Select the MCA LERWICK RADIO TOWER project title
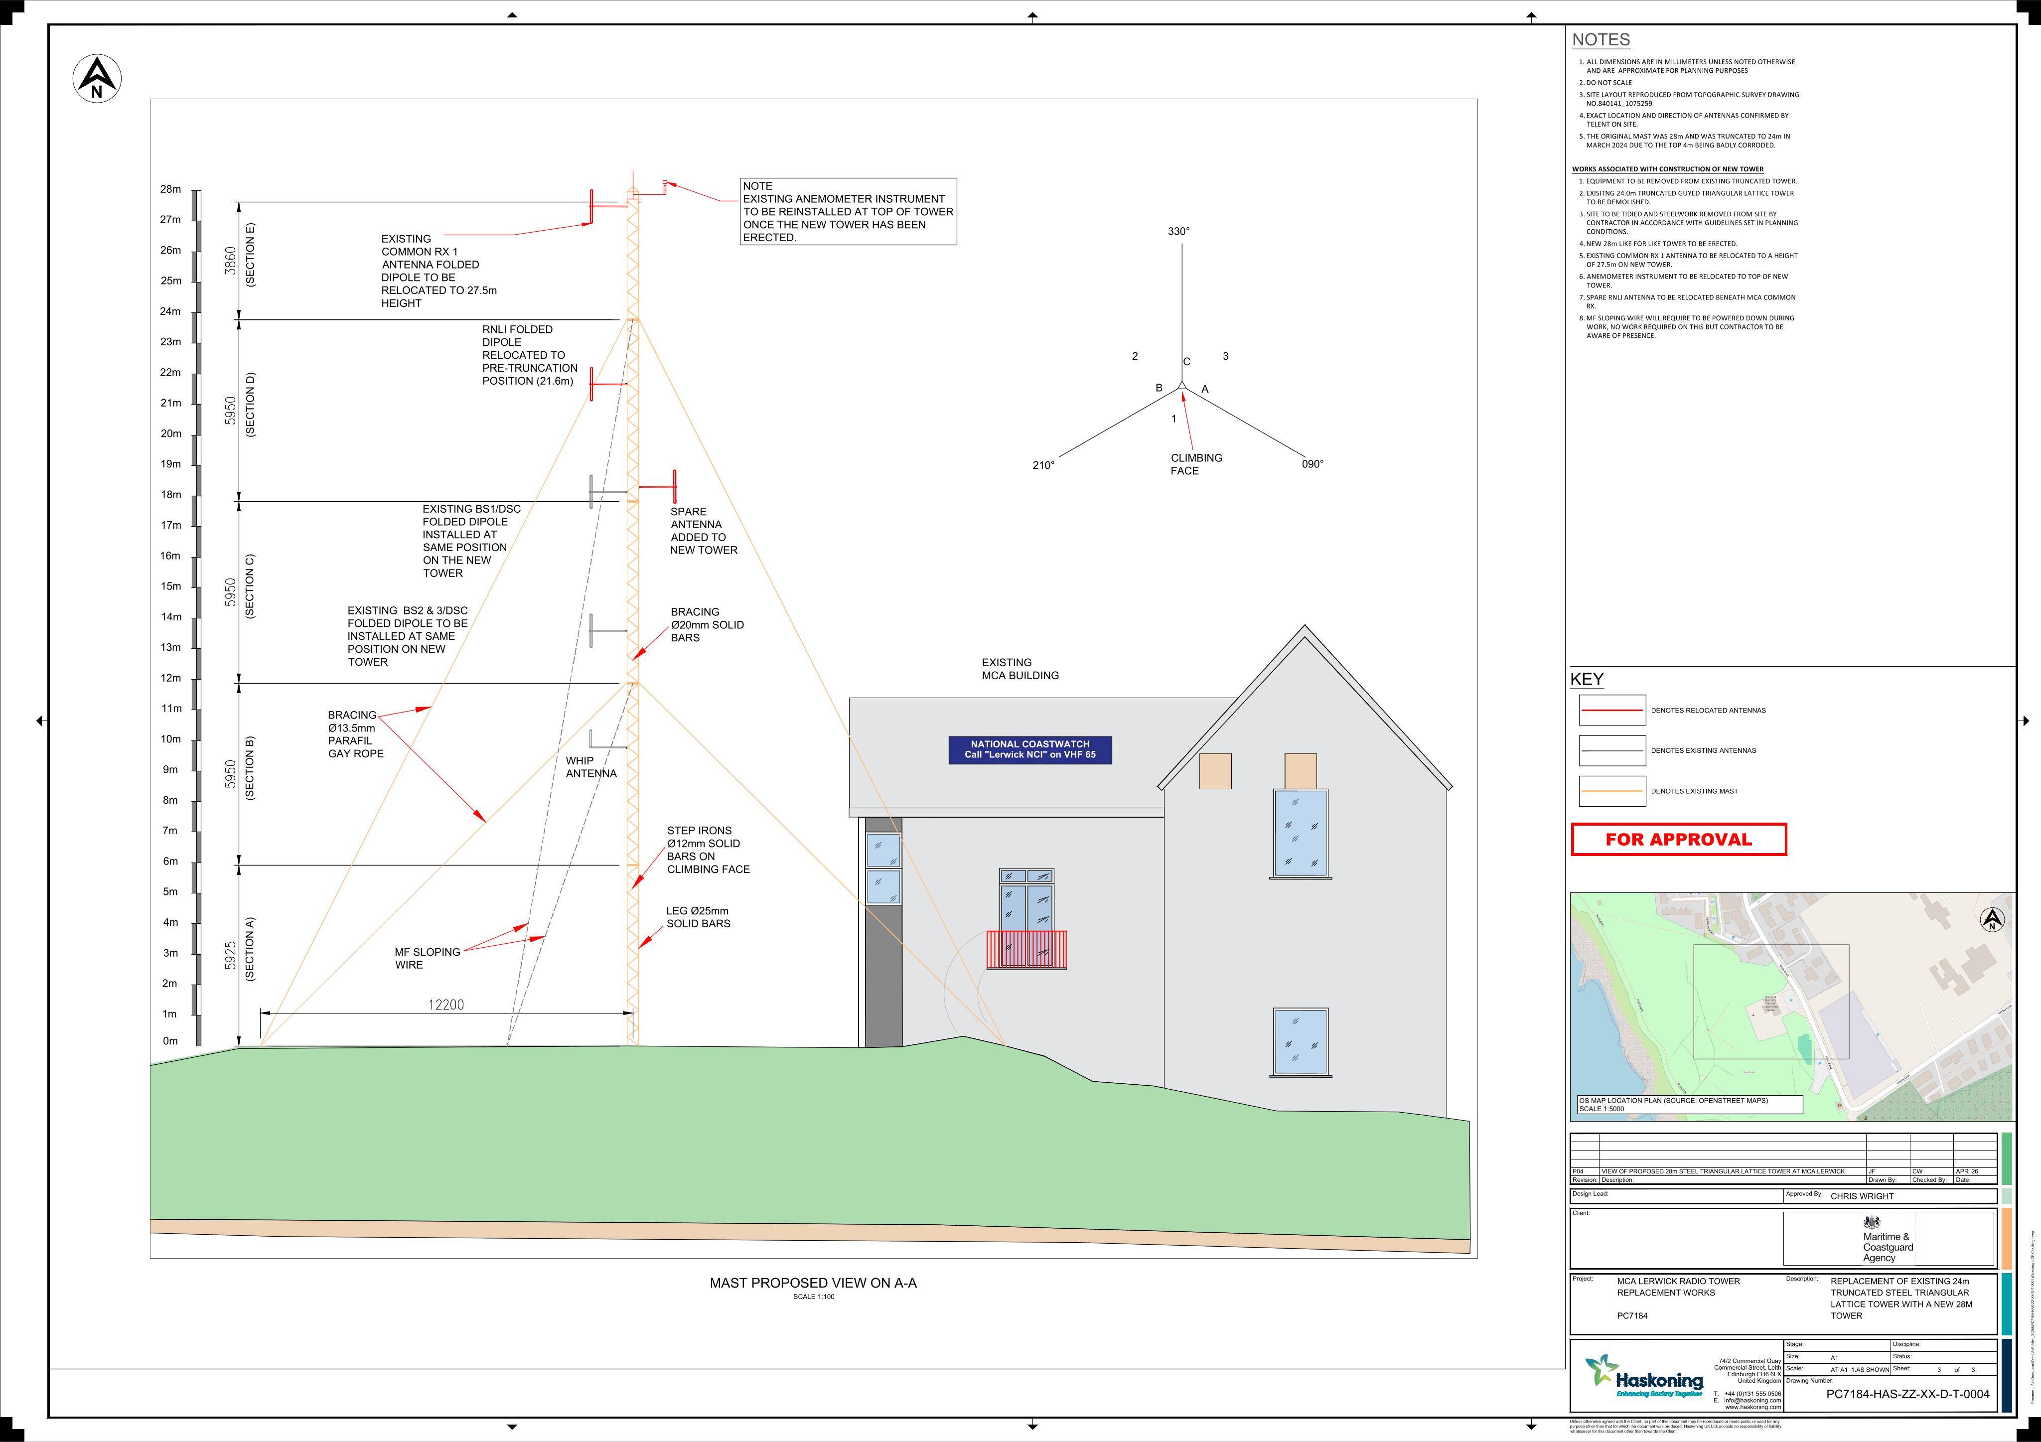 point(1678,1288)
